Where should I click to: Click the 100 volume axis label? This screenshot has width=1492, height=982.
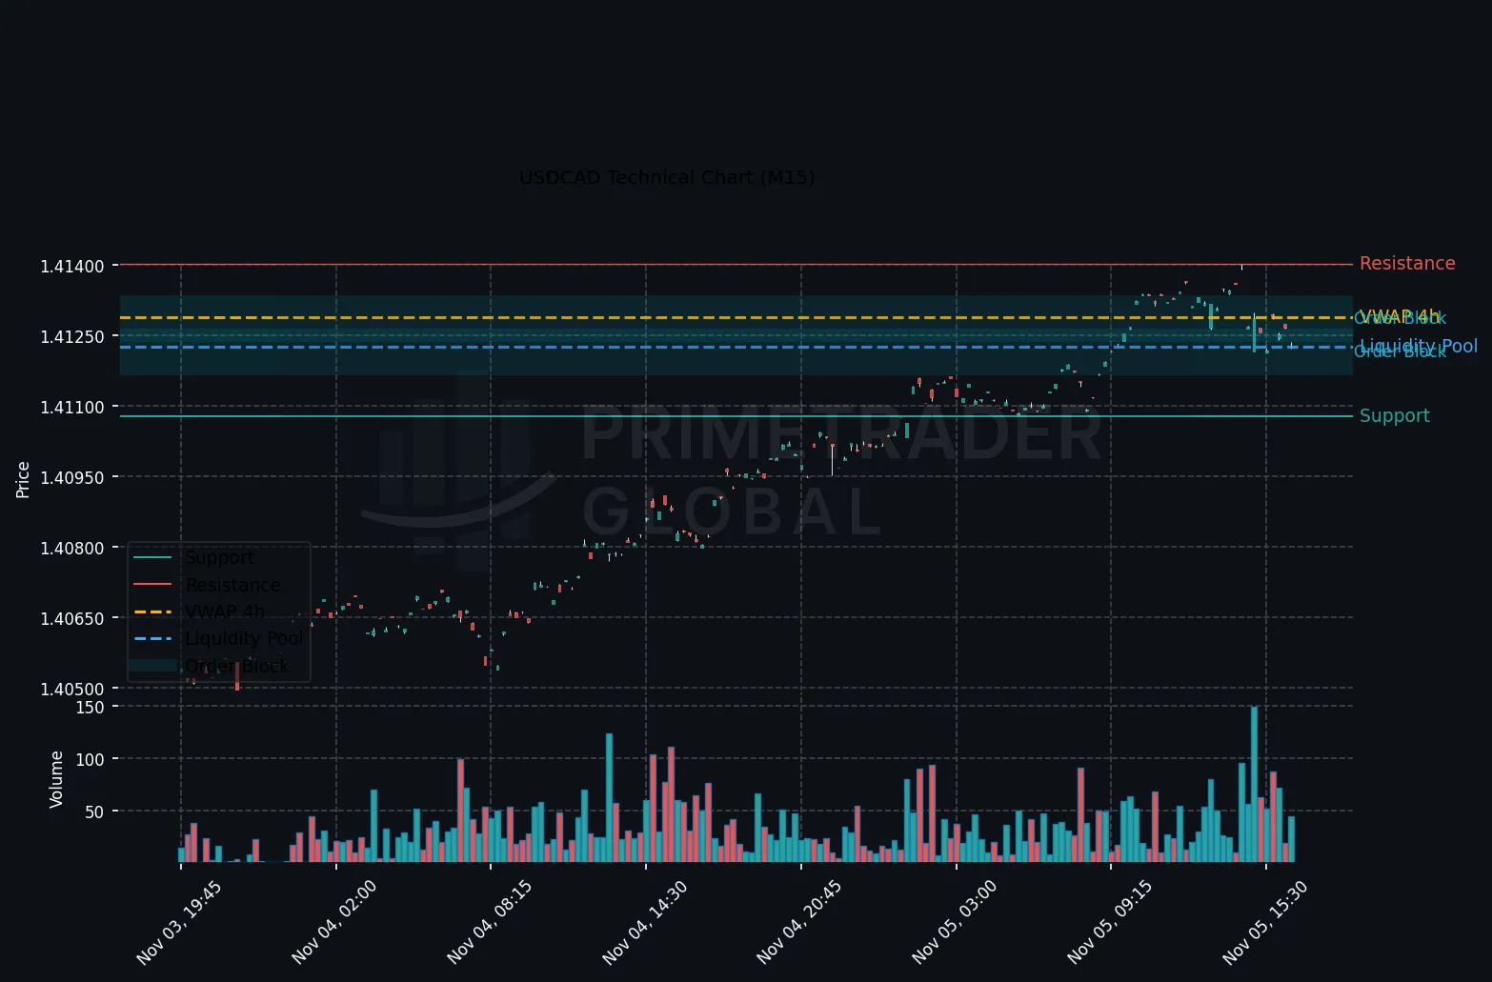tap(91, 759)
